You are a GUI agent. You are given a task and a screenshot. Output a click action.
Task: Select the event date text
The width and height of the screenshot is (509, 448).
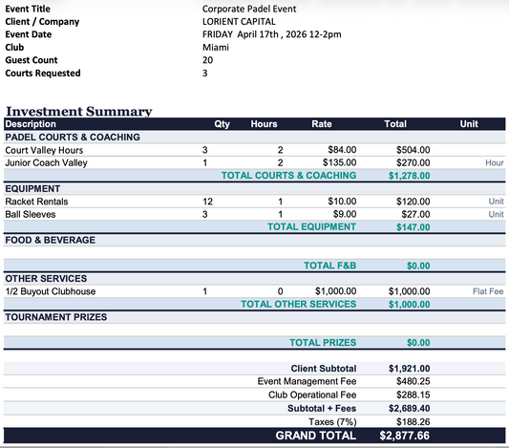tap(272, 34)
